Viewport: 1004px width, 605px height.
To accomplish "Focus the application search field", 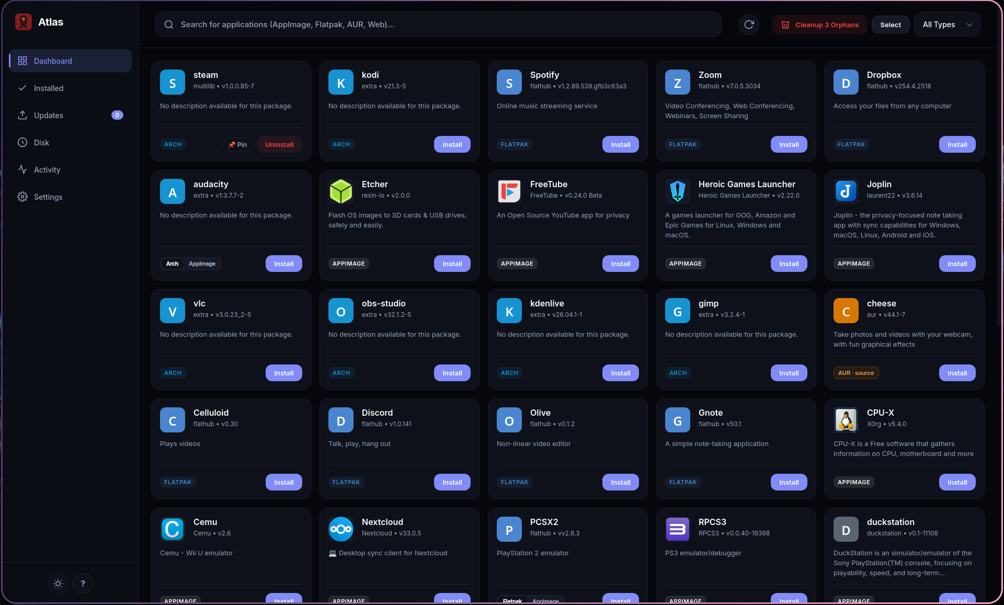I will 438,25.
